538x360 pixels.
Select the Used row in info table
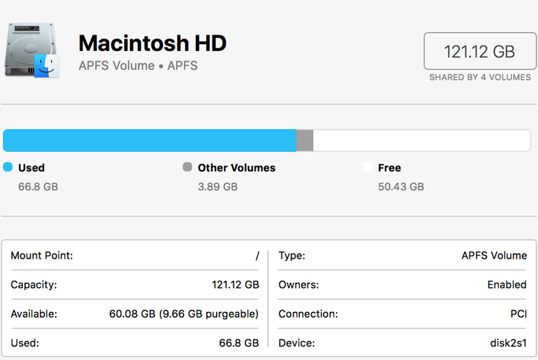[x=134, y=343]
